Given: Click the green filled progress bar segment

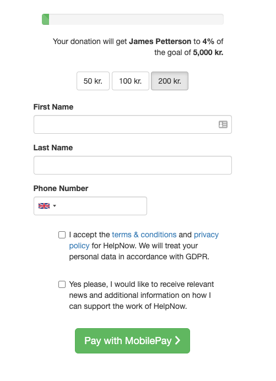Looking at the screenshot, I should point(46,19).
